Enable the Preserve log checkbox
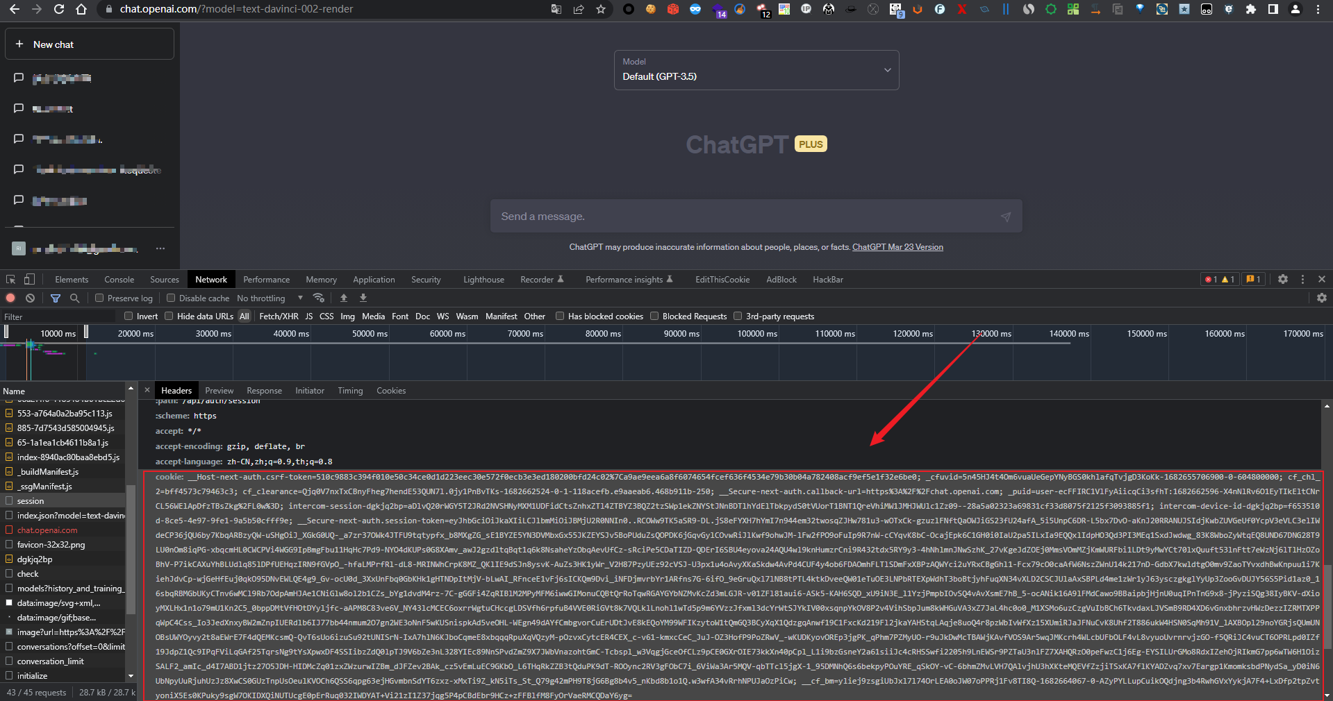 (99, 298)
